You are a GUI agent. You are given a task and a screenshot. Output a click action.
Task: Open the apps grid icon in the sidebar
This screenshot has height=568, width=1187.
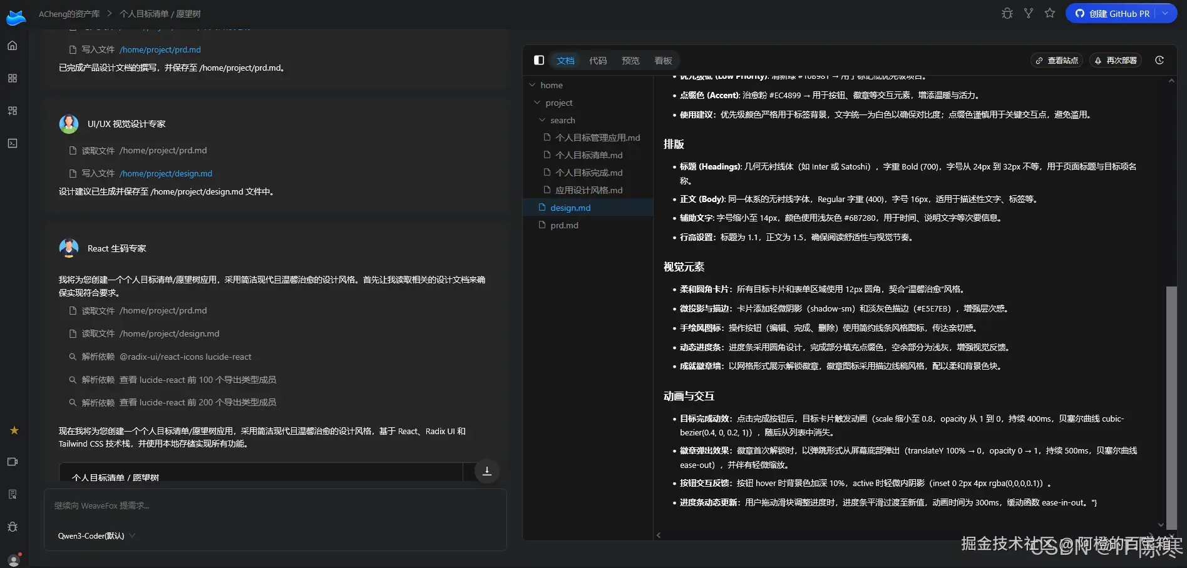coord(12,78)
